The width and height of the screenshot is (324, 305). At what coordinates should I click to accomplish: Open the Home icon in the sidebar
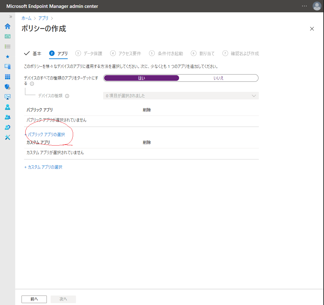tap(8, 26)
